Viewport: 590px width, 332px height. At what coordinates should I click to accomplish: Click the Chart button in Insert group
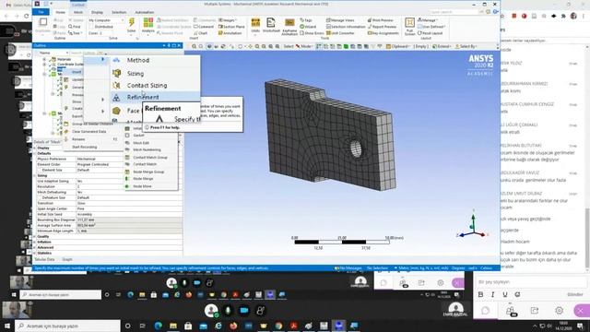click(201, 33)
